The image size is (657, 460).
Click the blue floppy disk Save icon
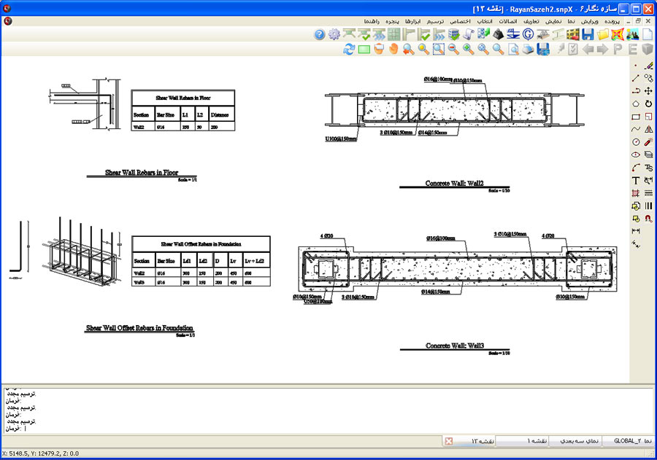588,34
